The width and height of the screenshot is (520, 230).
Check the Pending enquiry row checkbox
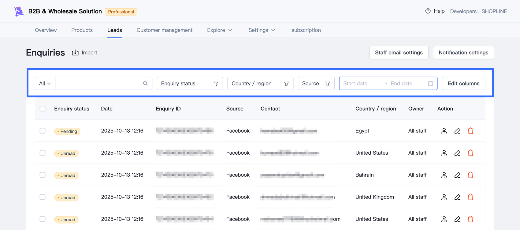point(43,131)
